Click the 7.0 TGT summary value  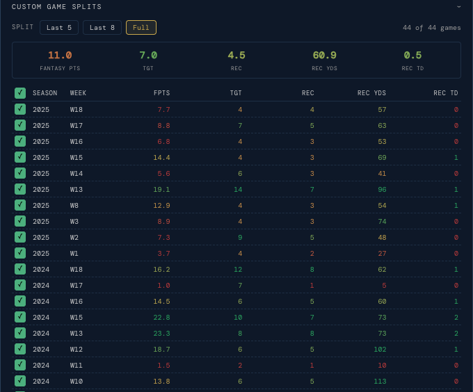coord(148,55)
